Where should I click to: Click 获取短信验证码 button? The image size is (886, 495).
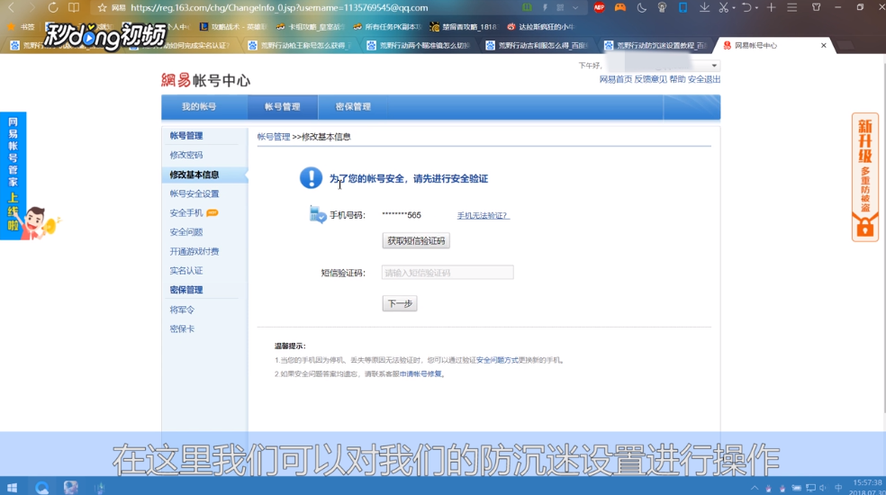[417, 240]
